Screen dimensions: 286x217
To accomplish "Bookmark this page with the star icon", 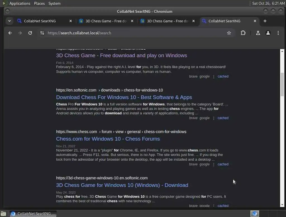I will [x=229, y=33].
